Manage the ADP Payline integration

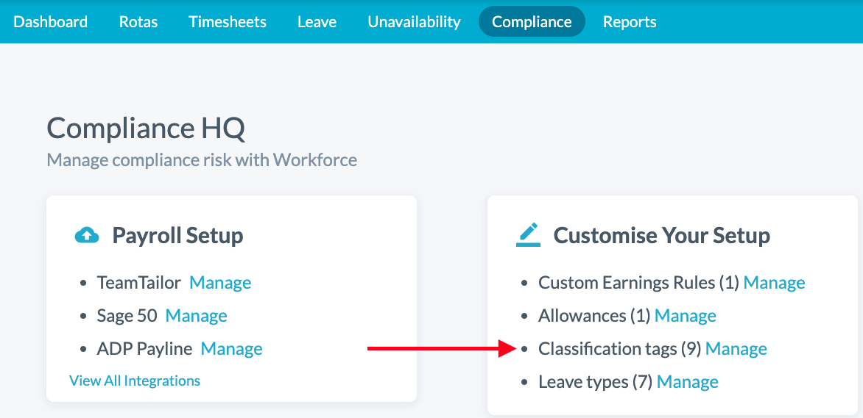(231, 349)
